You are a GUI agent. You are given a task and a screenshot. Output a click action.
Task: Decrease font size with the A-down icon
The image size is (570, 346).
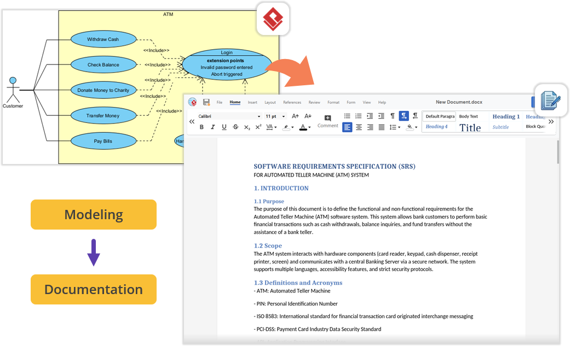point(308,116)
